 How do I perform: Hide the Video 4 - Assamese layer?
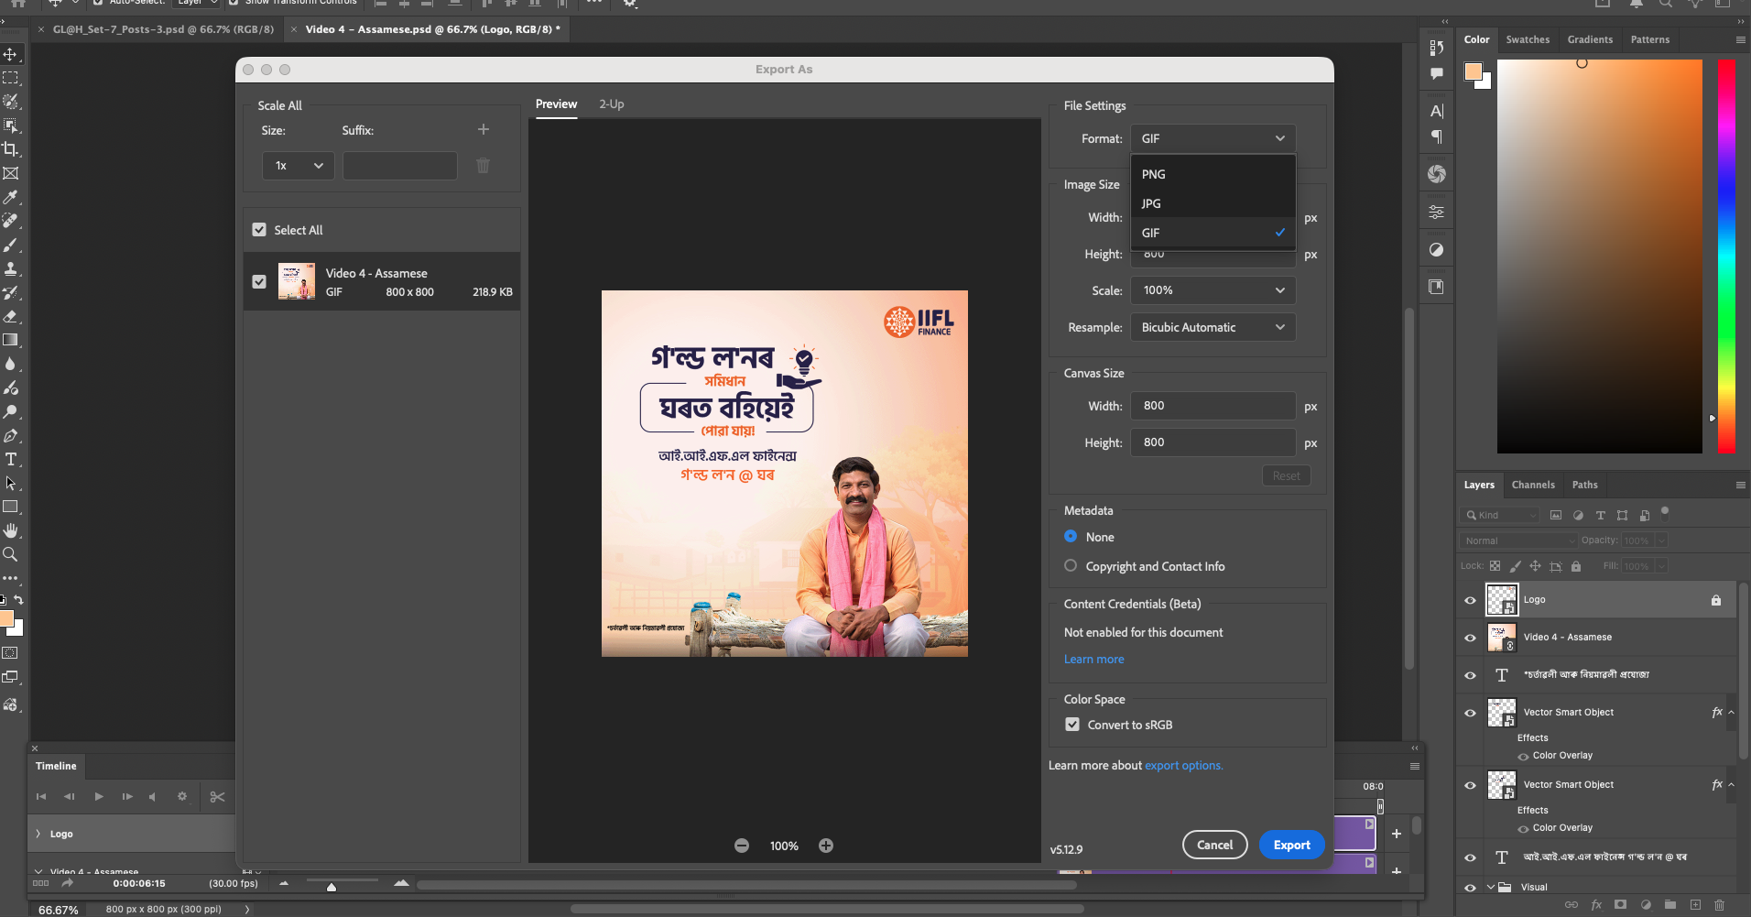(1471, 638)
